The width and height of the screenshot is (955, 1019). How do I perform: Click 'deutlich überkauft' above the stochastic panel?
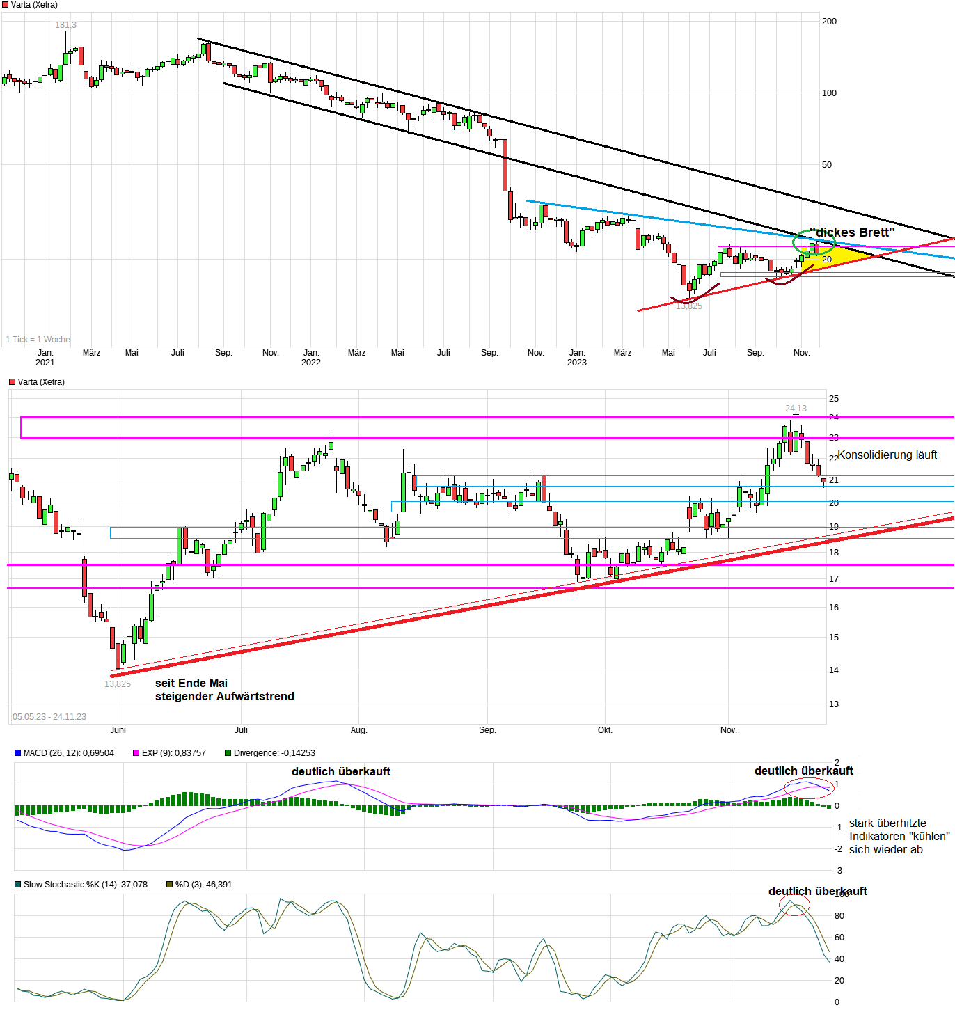(x=818, y=890)
